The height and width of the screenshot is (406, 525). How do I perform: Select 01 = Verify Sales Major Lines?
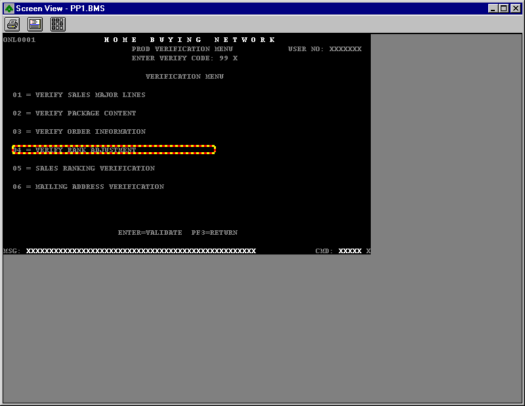coord(79,95)
